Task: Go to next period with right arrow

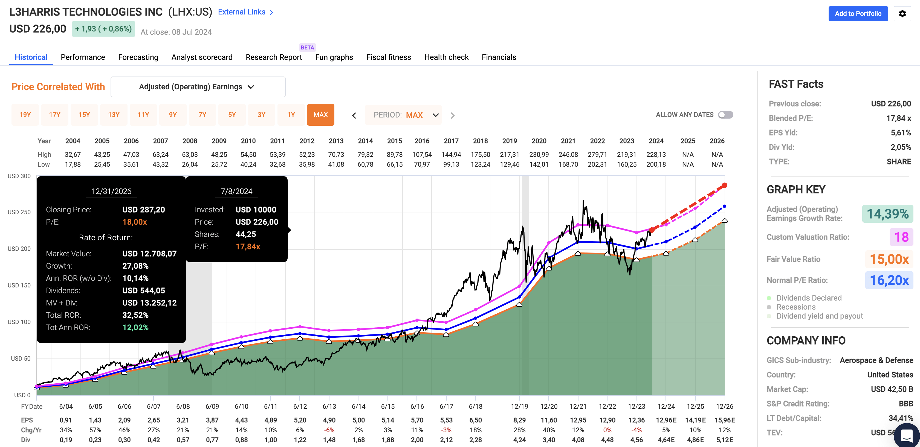Action: click(453, 115)
